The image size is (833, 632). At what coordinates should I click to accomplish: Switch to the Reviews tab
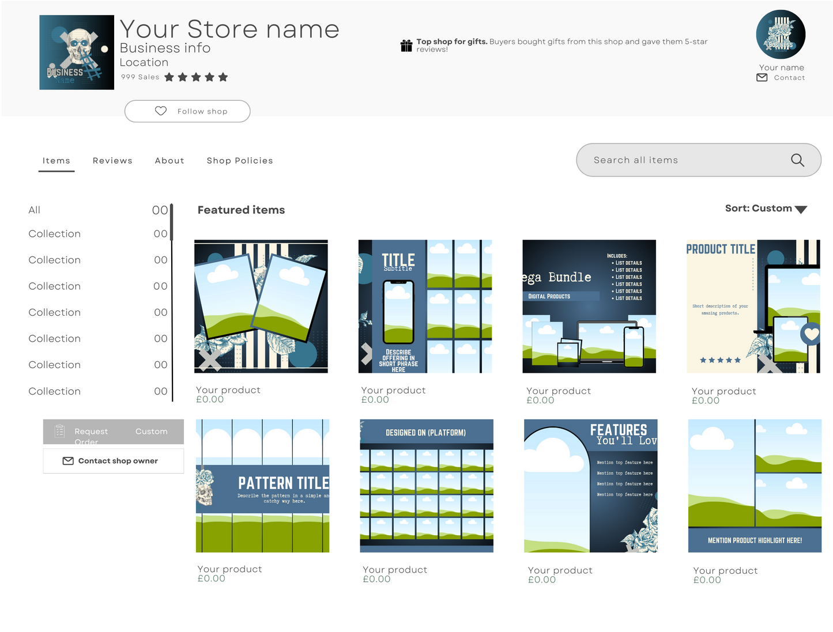coord(112,161)
